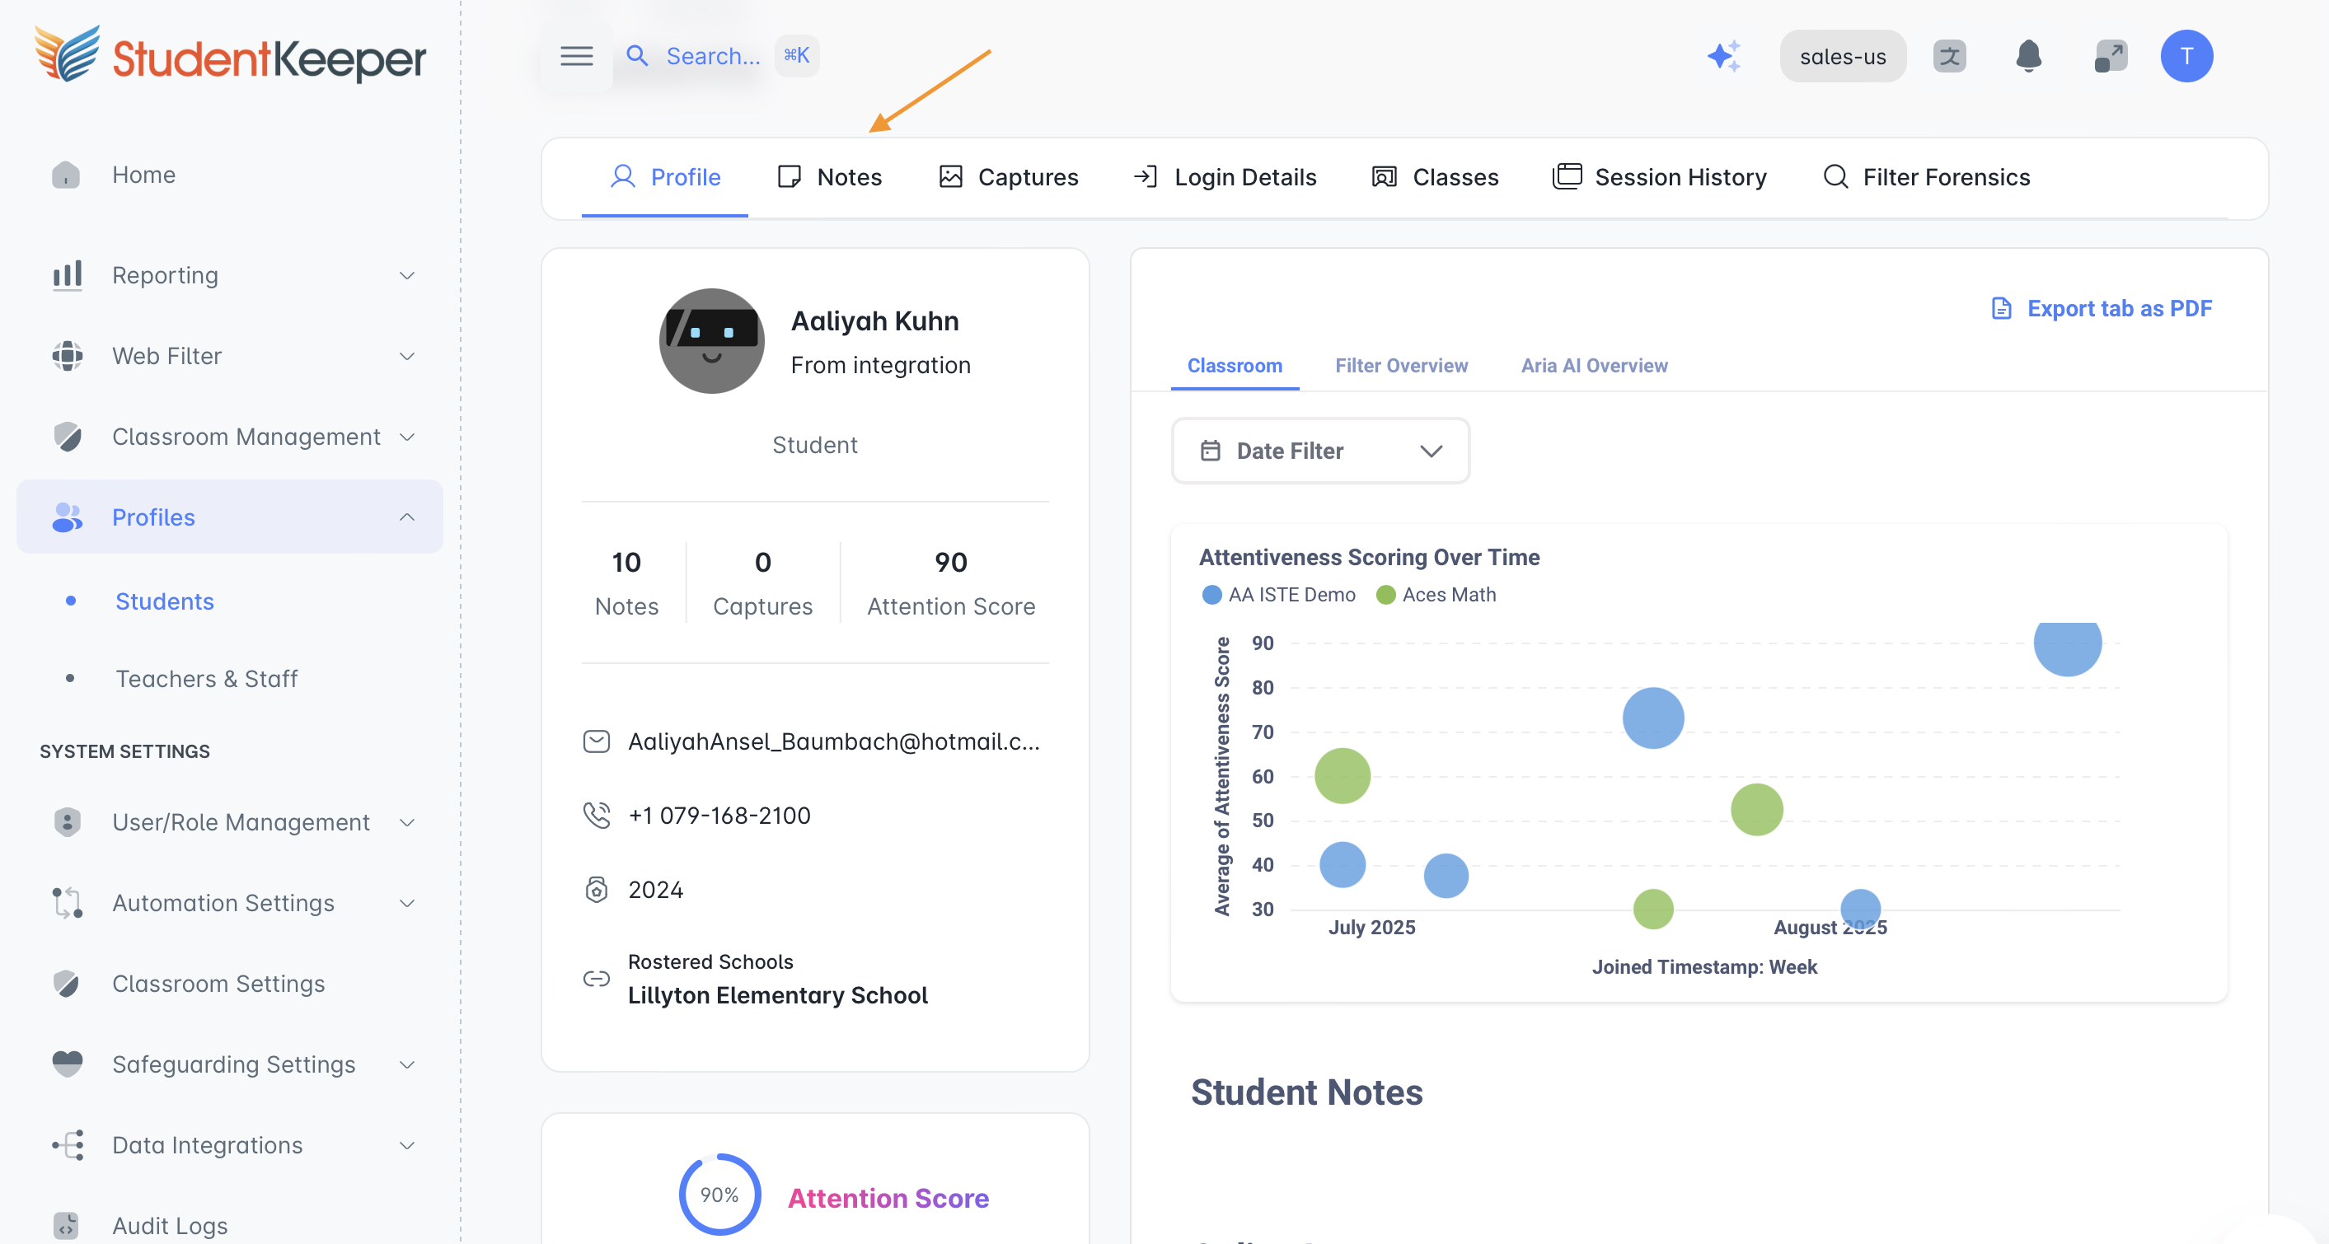Open Audit Logs page
Screen dimensions: 2329x1244
(x=169, y=1226)
